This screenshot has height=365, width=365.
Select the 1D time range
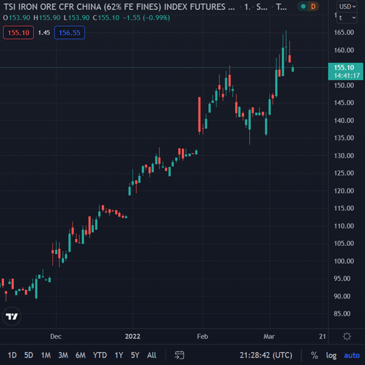coord(12,355)
